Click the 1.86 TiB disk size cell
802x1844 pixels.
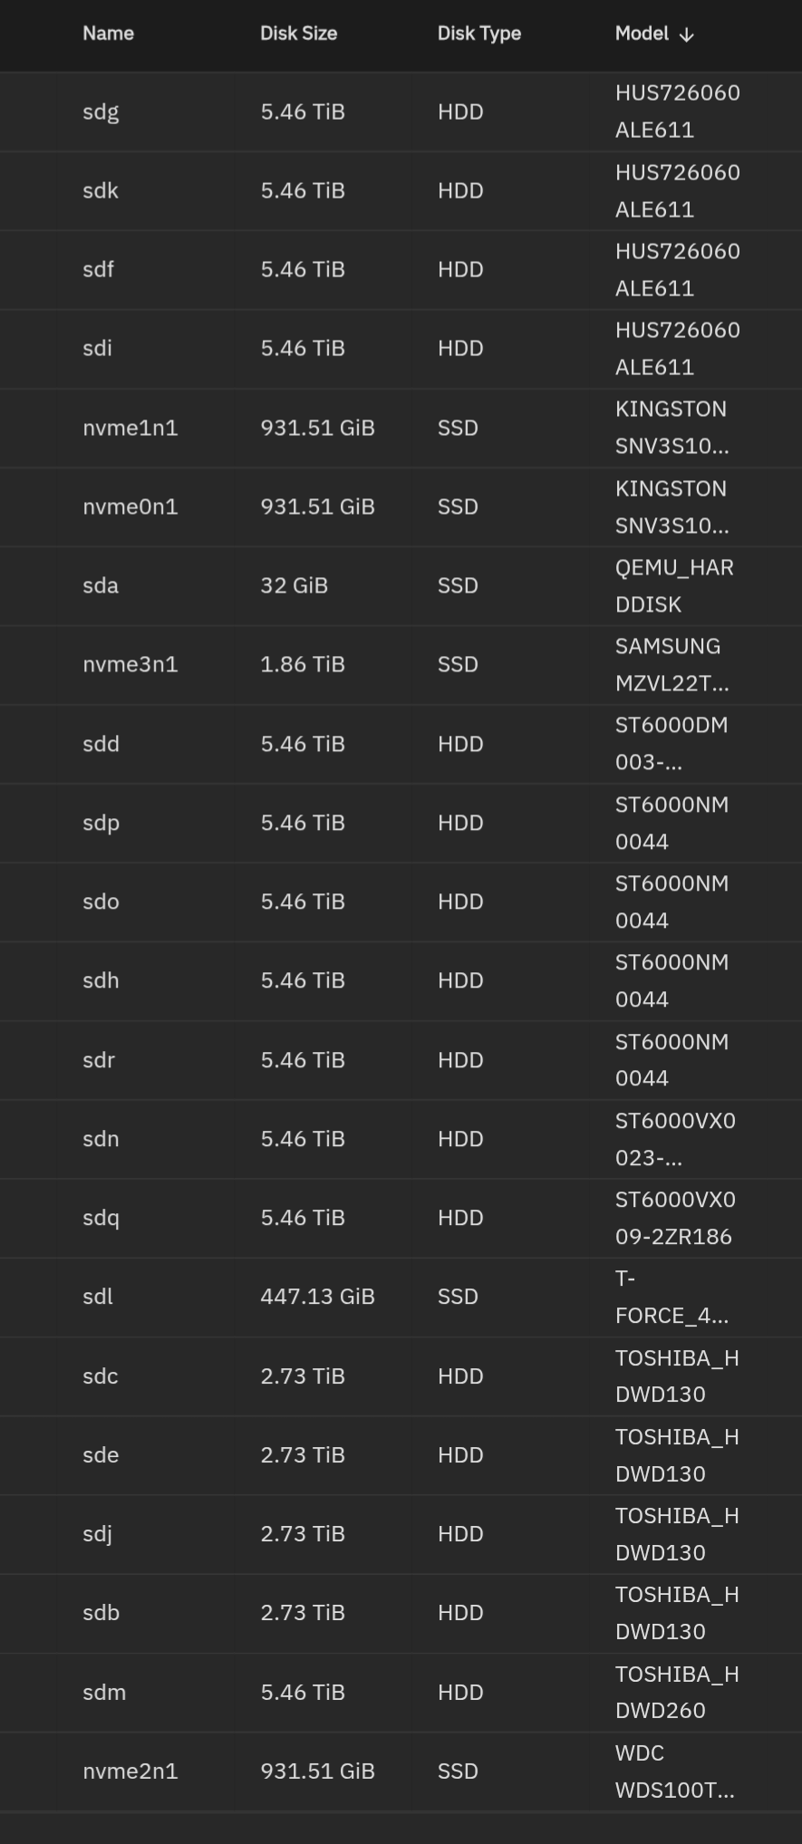point(303,664)
